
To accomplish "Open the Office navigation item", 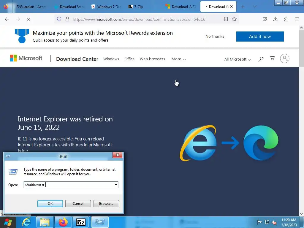I will click(129, 59).
